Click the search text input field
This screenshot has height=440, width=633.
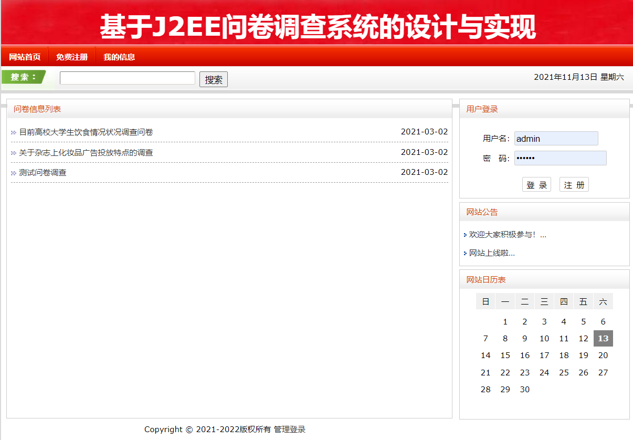point(128,78)
